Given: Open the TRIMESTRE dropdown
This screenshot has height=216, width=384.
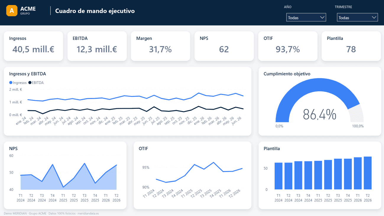Looking at the screenshot, I should pos(357,17).
